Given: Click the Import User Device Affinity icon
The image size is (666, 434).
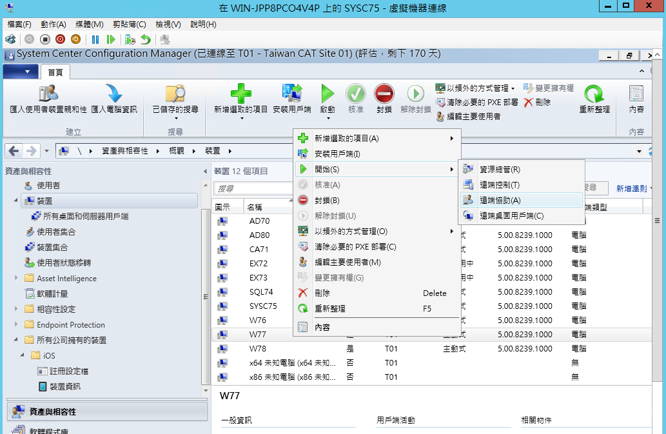Looking at the screenshot, I should pyautogui.click(x=48, y=93).
